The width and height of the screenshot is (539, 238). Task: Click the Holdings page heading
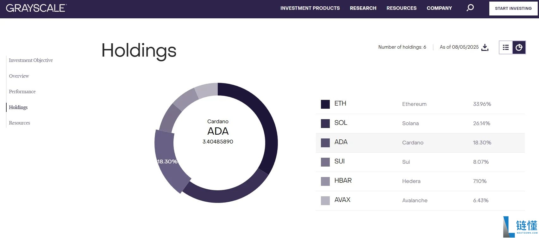[139, 51]
